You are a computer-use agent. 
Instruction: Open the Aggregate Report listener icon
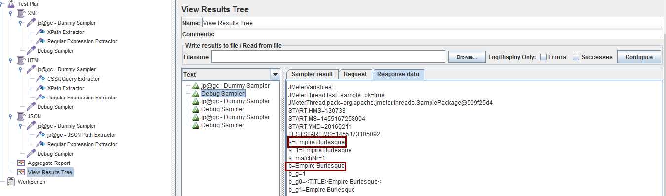click(x=21, y=163)
